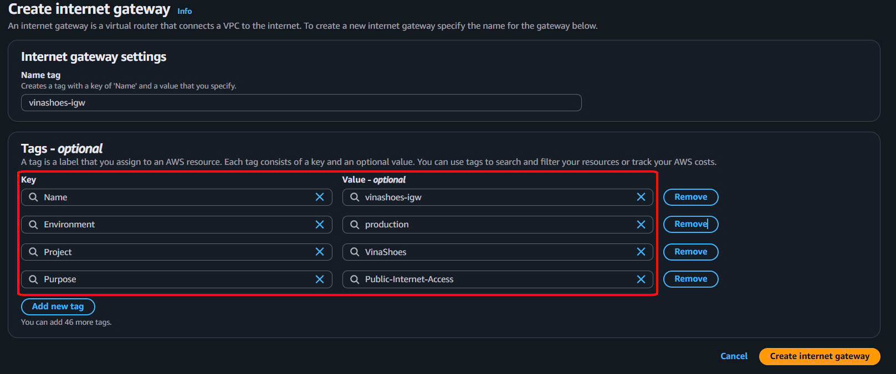
Task: Clear the Environment key using its X icon
Action: click(320, 225)
